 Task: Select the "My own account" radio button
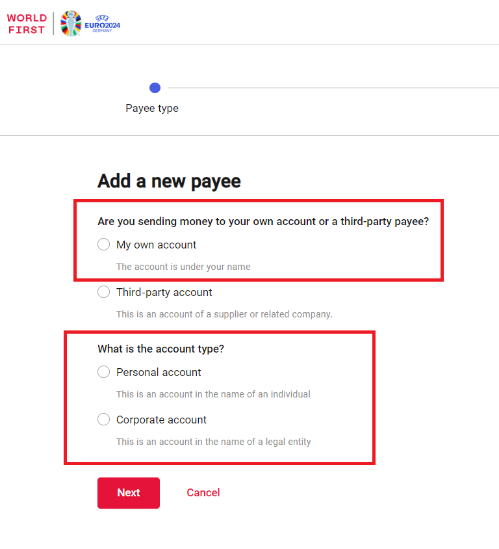pos(103,245)
